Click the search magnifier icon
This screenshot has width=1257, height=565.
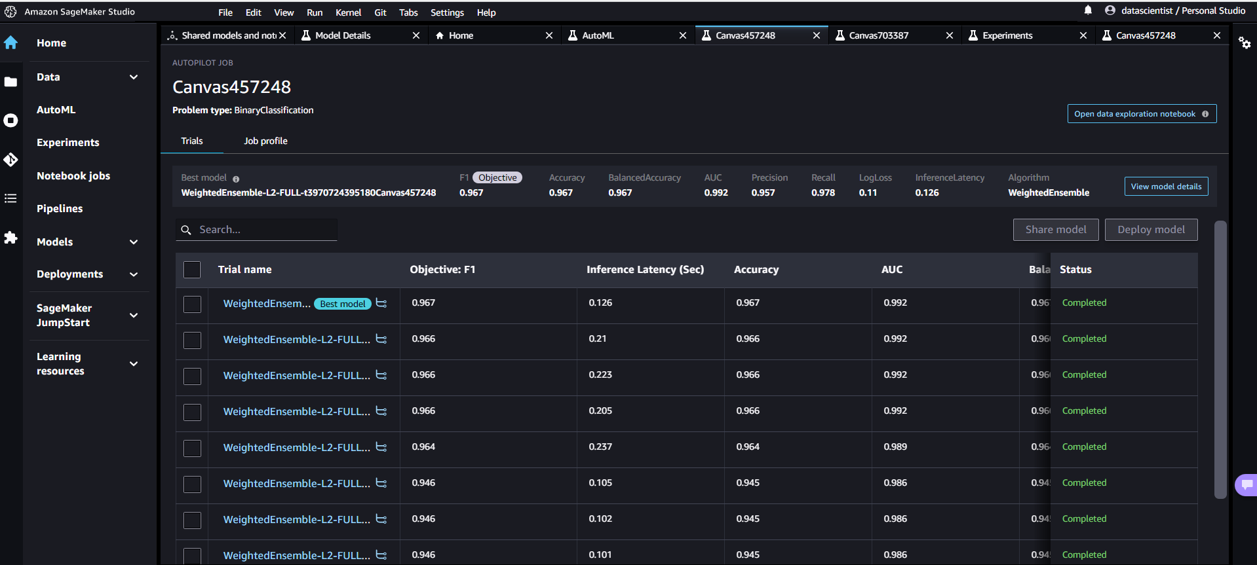(x=186, y=230)
